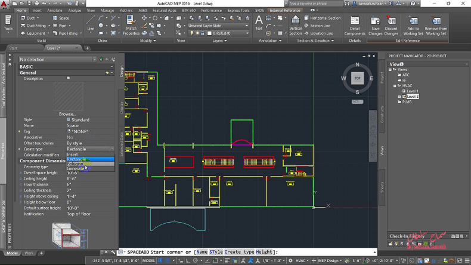Viewport: 471px width, 265px height.
Task: Open Detail Components tool
Action: coord(355,25)
